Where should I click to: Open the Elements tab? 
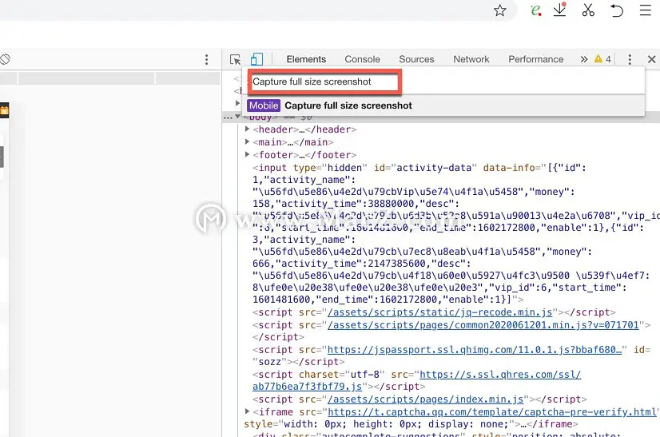click(306, 59)
